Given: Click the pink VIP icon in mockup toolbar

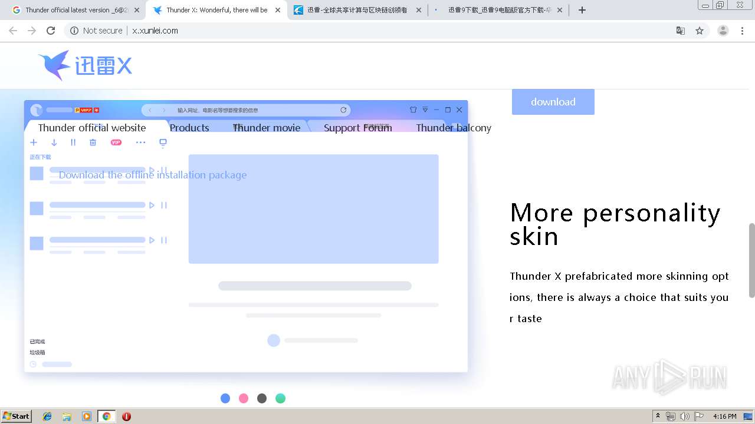Looking at the screenshot, I should [x=116, y=143].
